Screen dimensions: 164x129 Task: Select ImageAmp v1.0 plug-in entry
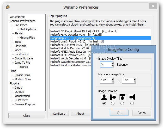coord(100,38)
